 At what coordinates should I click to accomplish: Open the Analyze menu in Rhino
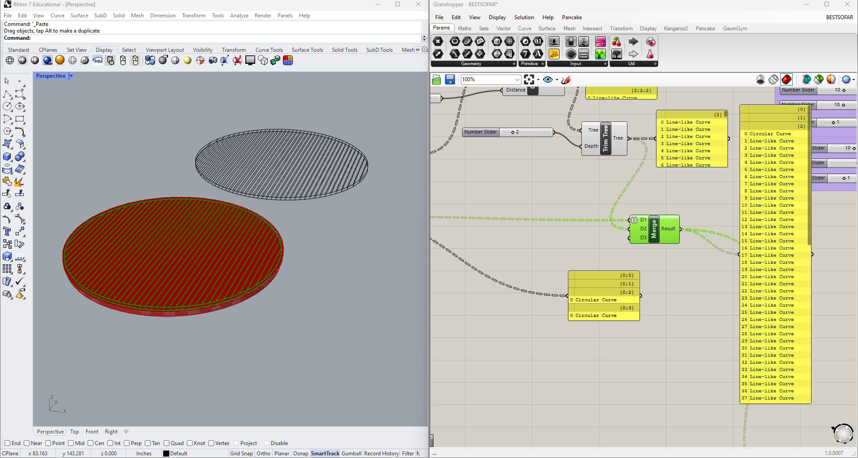239,16
